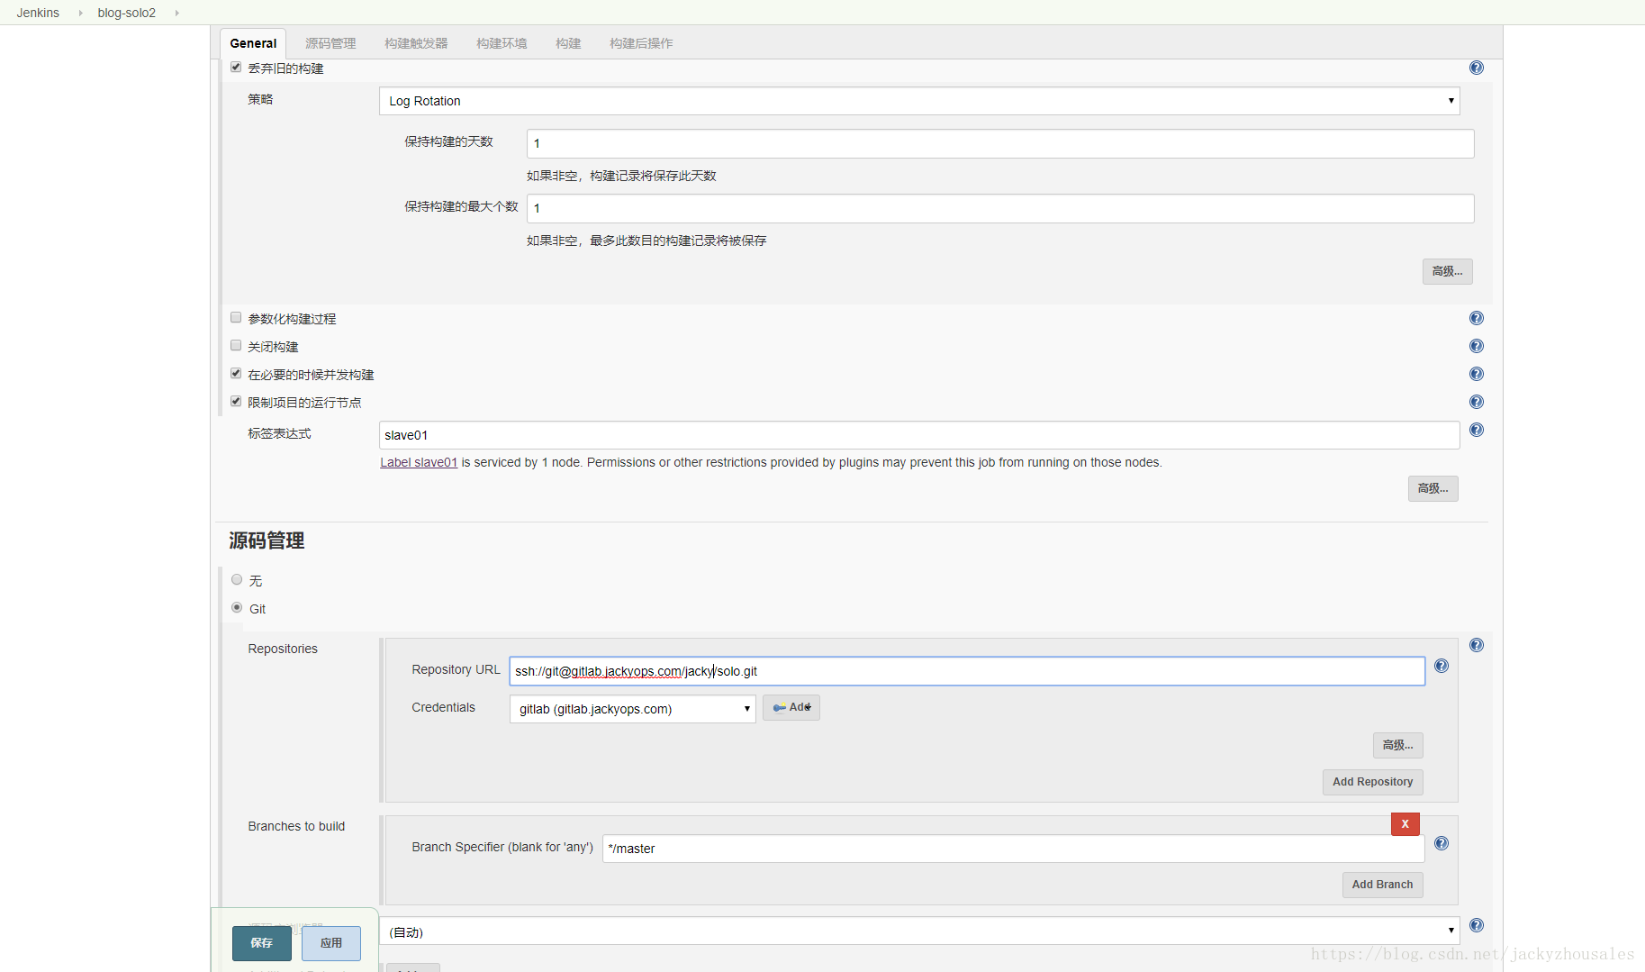
Task: Open help icon beside the (自动) dropdown
Action: pyautogui.click(x=1477, y=925)
